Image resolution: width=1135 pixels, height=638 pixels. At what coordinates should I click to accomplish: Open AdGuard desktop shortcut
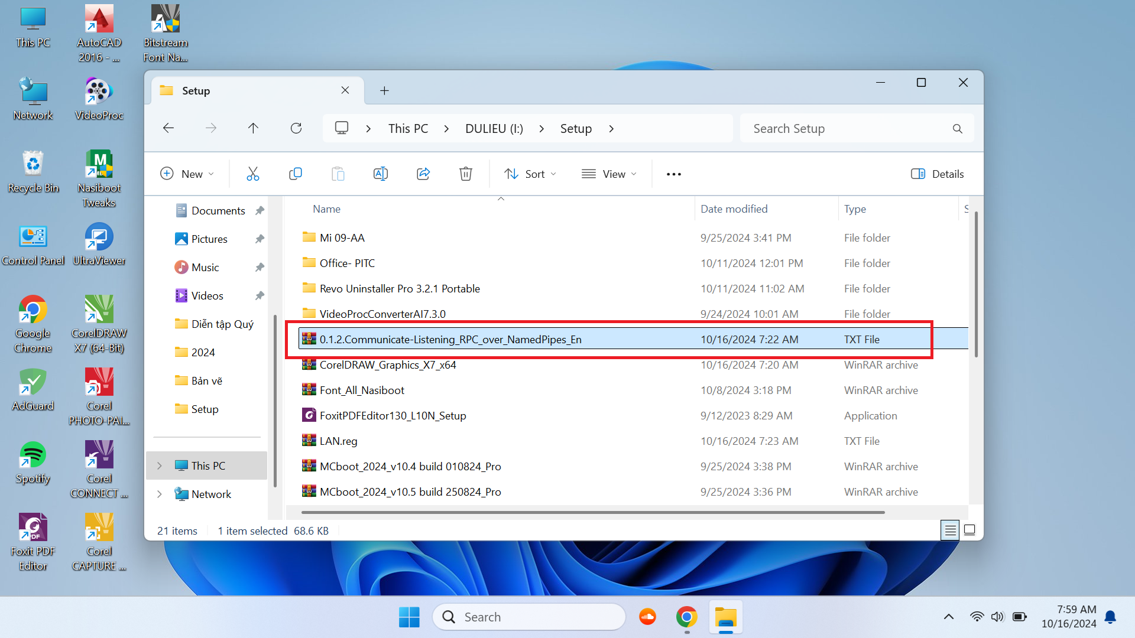pyautogui.click(x=33, y=390)
